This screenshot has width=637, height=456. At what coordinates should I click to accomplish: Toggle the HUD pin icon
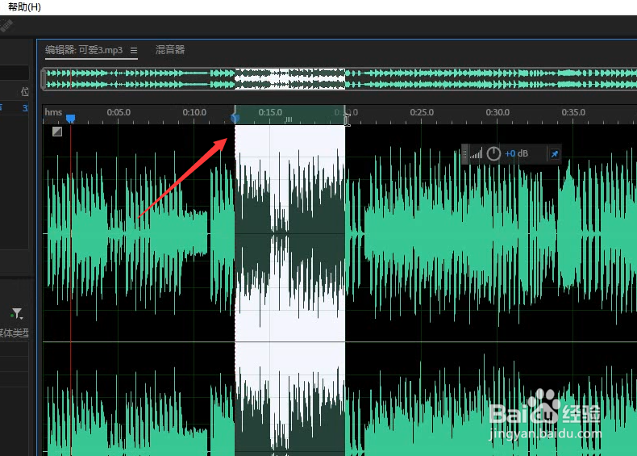pyautogui.click(x=555, y=154)
